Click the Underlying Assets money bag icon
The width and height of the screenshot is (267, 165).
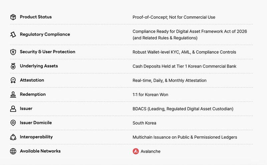point(13,66)
